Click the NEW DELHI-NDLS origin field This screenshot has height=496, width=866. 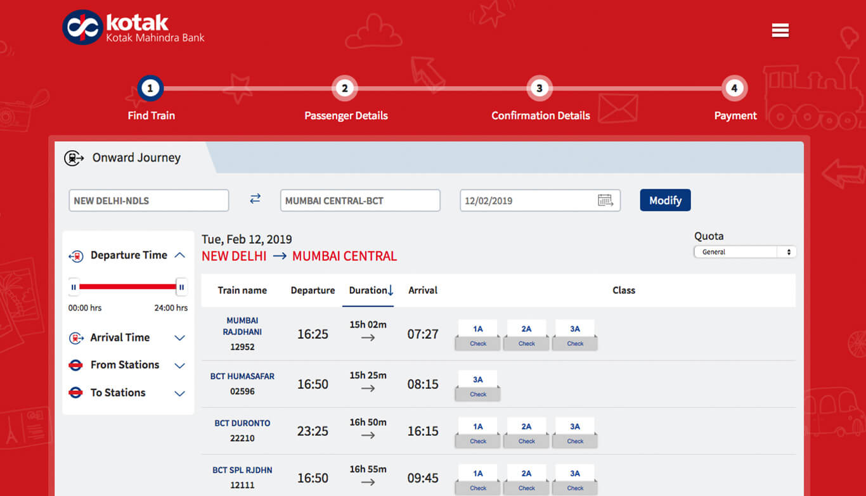[148, 201]
